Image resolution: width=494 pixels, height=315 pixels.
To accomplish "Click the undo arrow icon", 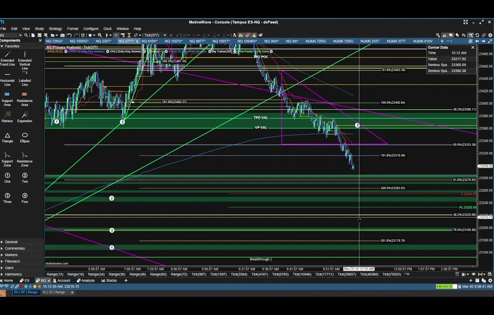I will (69, 35).
